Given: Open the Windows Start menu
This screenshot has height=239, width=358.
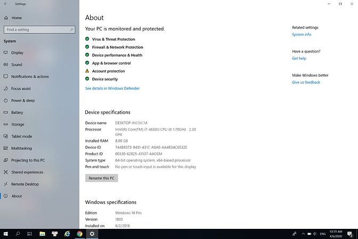Looking at the screenshot, I should click(x=6, y=234).
